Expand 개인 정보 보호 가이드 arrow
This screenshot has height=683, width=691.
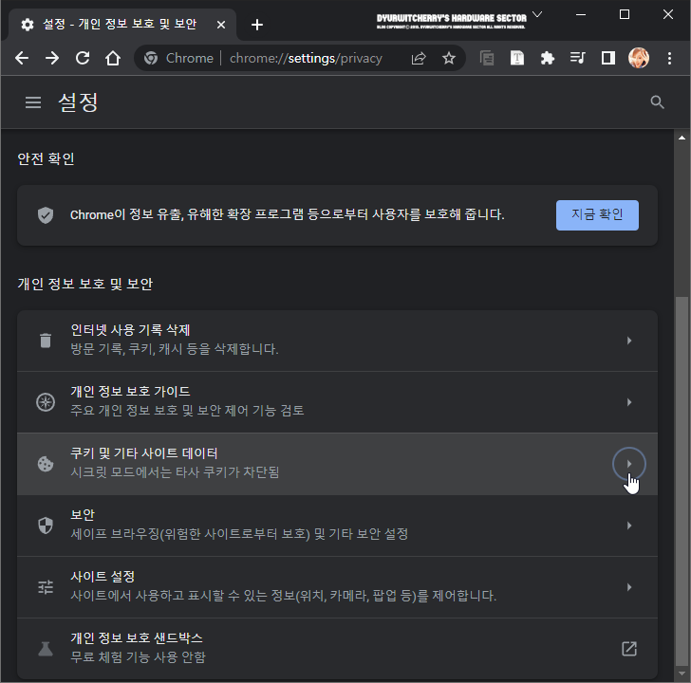[629, 402]
